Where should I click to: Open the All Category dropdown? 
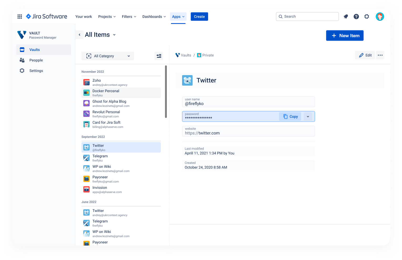108,56
